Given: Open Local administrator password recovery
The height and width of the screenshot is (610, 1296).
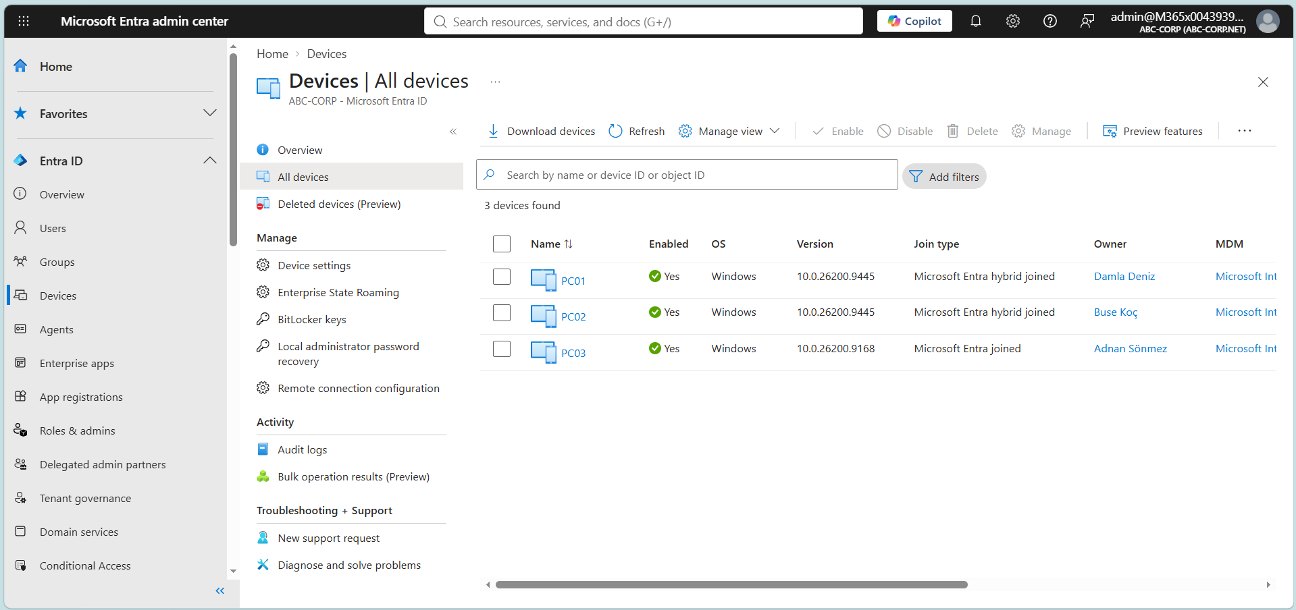Looking at the screenshot, I should 348,354.
